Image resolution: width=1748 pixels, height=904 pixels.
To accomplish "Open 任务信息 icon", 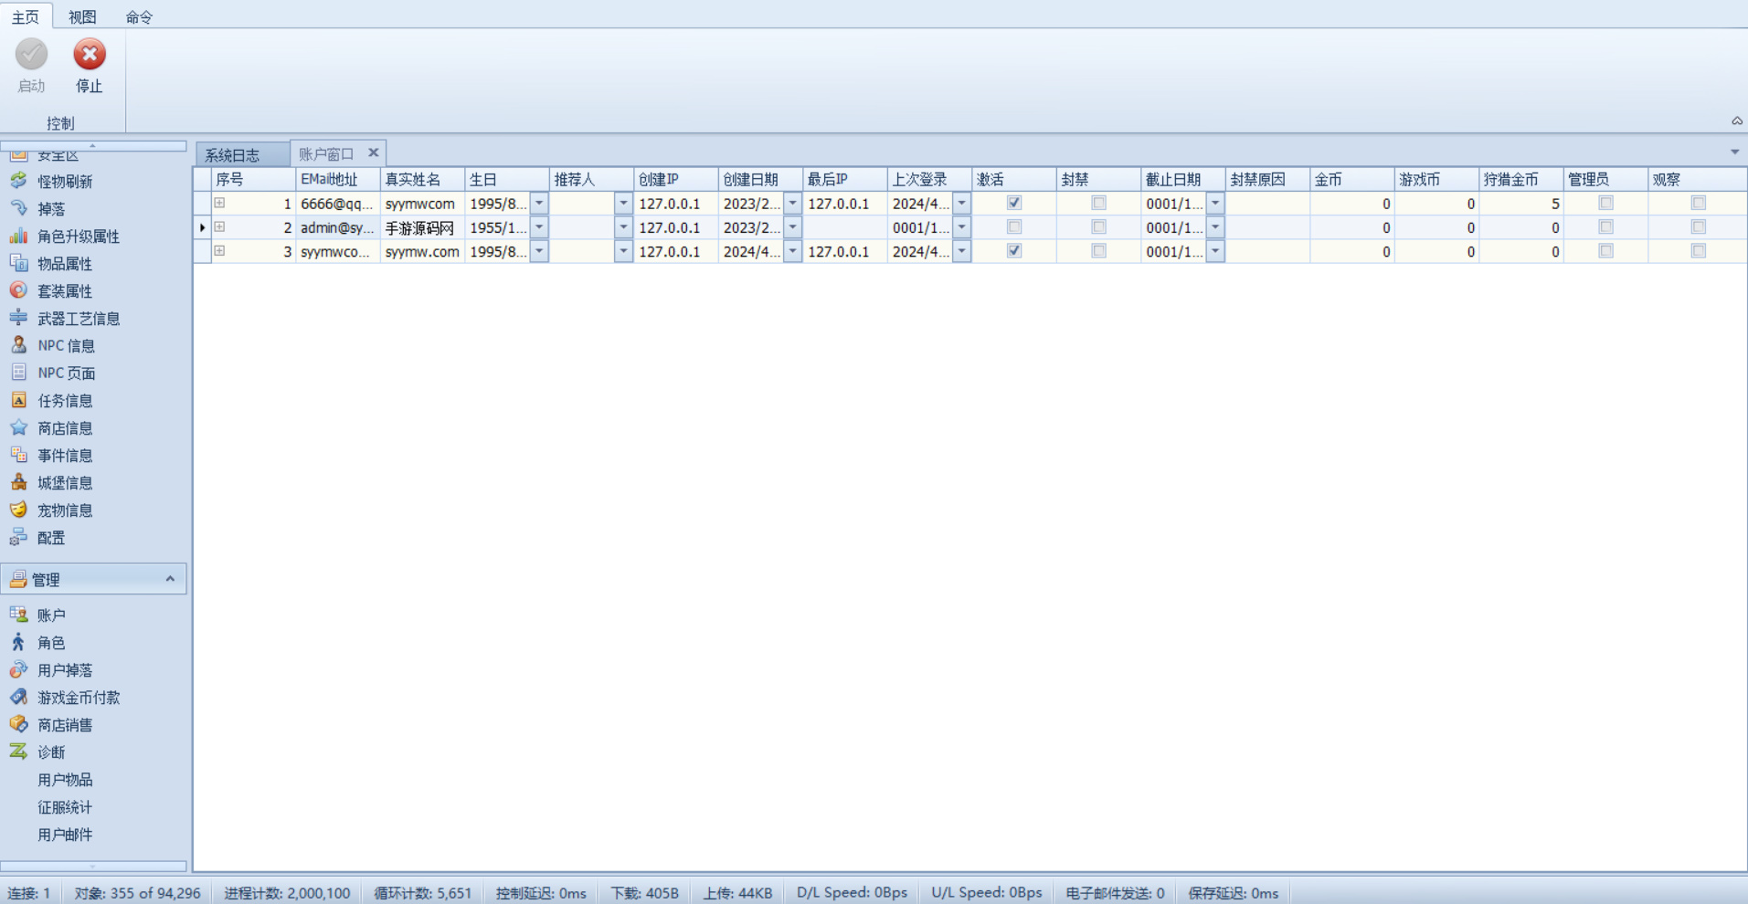I will 18,400.
